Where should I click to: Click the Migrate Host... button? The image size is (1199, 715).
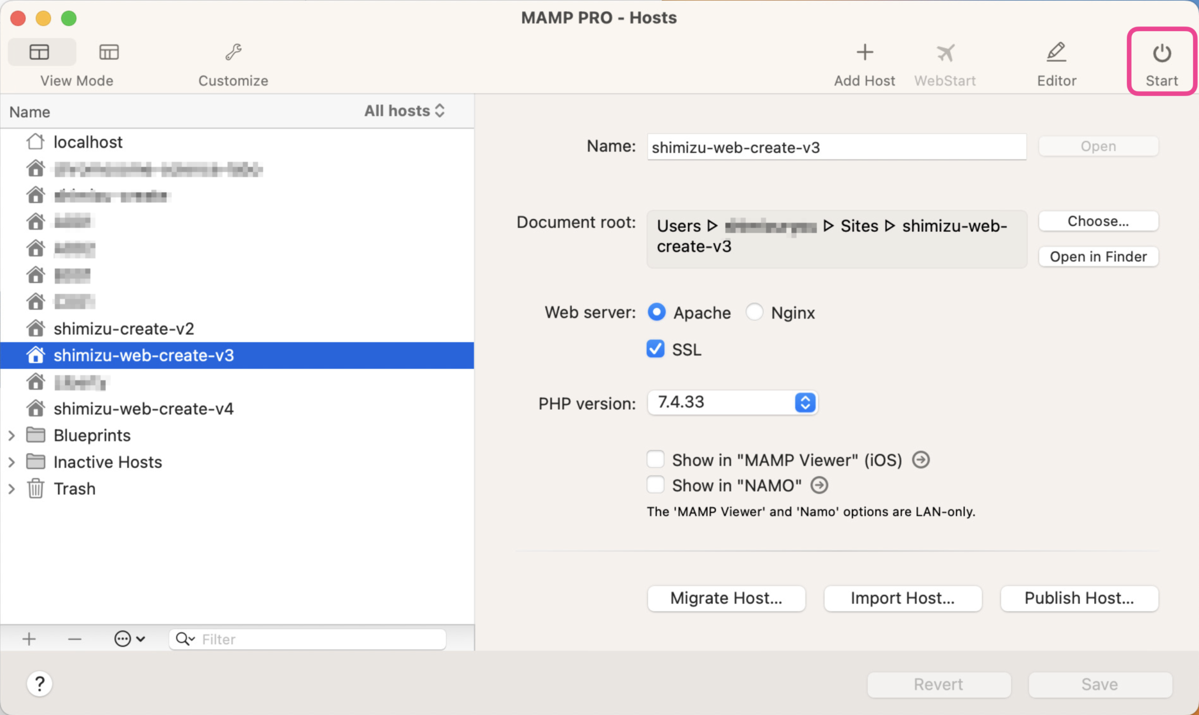(726, 598)
